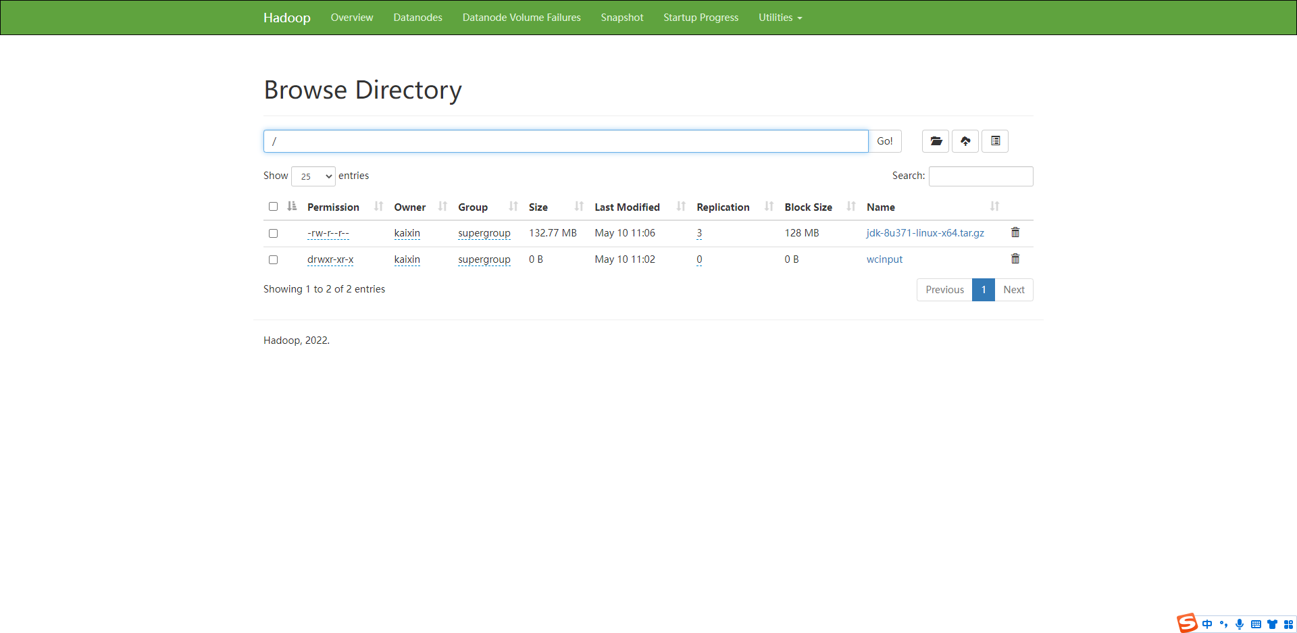Click group supergroup in the jdk row
The height and width of the screenshot is (633, 1297).
(484, 233)
